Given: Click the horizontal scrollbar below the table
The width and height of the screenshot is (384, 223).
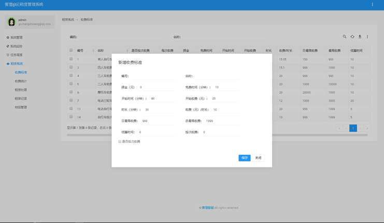Looking at the screenshot, I should click(x=217, y=135).
